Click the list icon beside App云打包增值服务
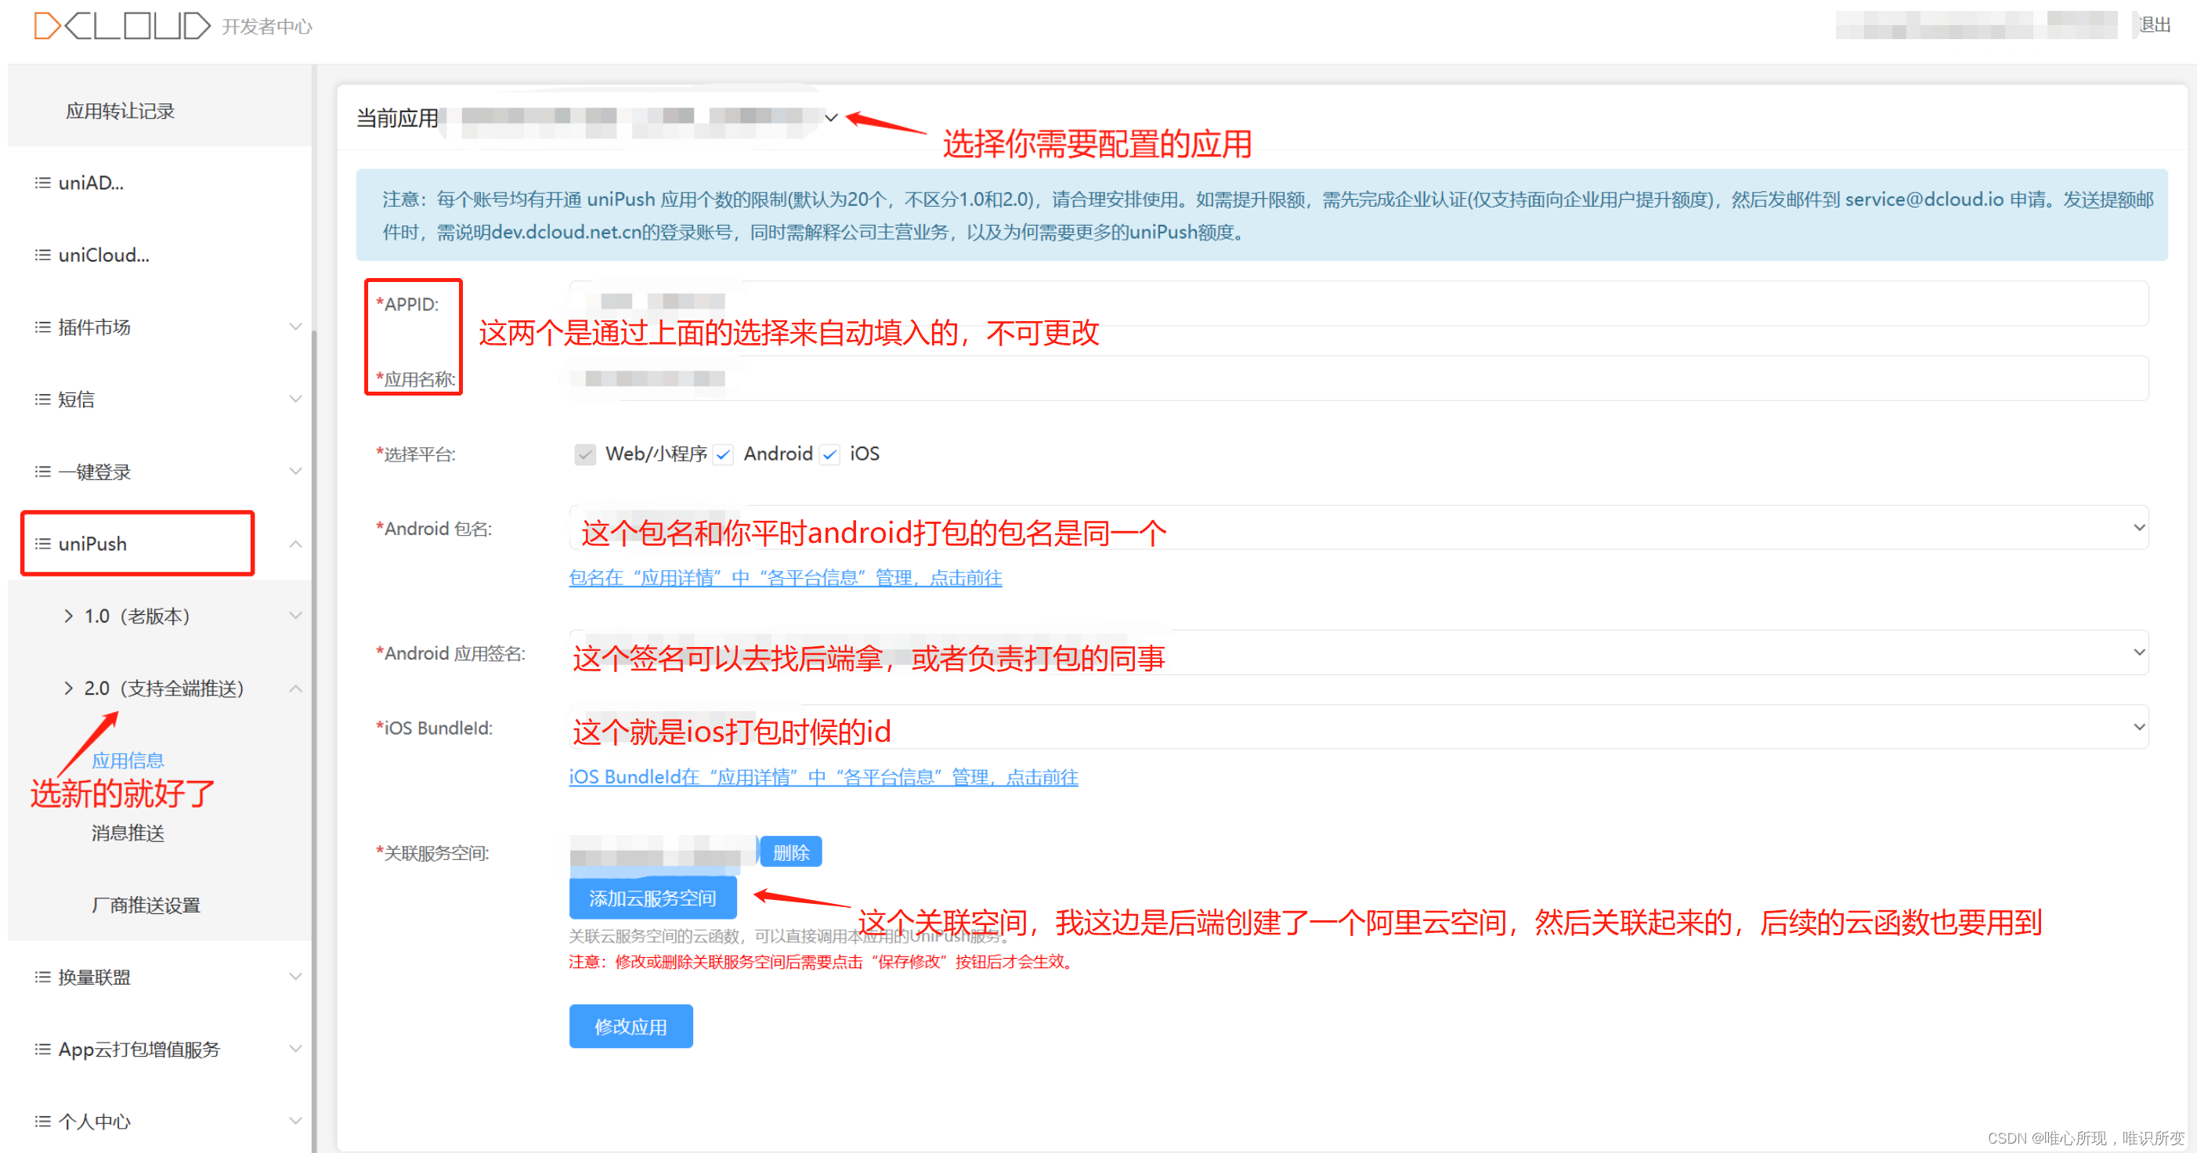This screenshot has width=2197, height=1153. pyautogui.click(x=42, y=1049)
